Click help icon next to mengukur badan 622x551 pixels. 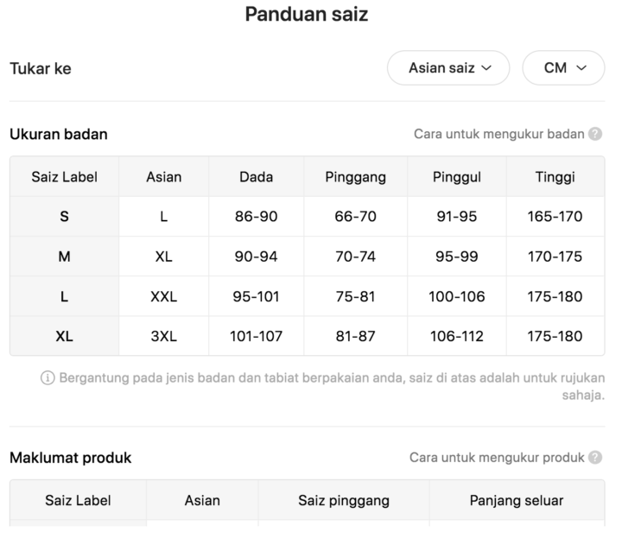pos(595,134)
